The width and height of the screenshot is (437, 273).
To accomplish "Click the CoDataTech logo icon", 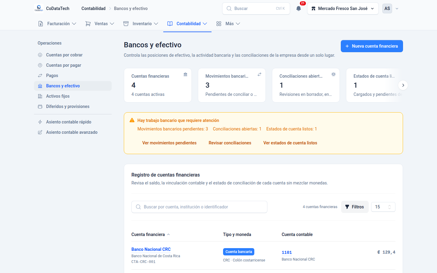I will (39, 8).
